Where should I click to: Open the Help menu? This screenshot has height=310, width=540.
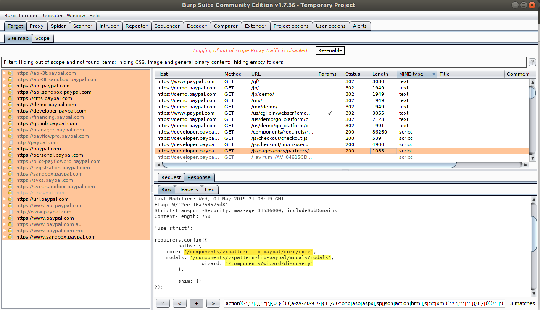click(94, 16)
